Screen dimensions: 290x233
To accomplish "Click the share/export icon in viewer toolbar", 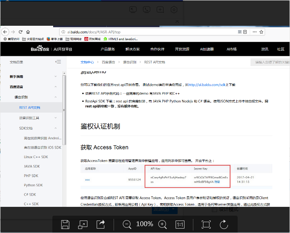I will click(x=101, y=224).
